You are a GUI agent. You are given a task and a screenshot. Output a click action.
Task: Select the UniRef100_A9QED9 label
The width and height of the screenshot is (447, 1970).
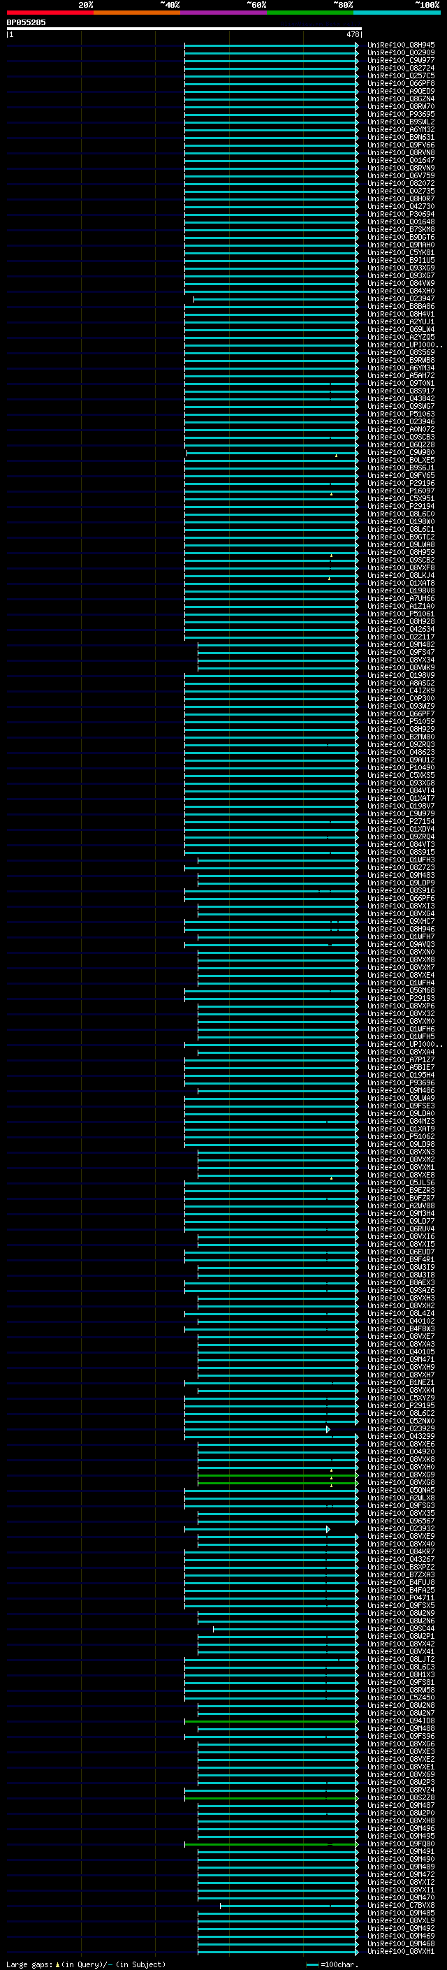click(401, 91)
